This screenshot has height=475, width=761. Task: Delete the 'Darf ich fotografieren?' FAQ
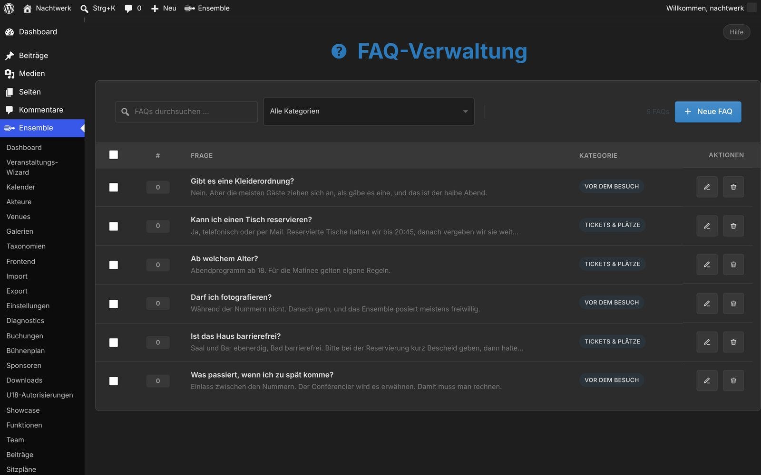[x=733, y=303]
